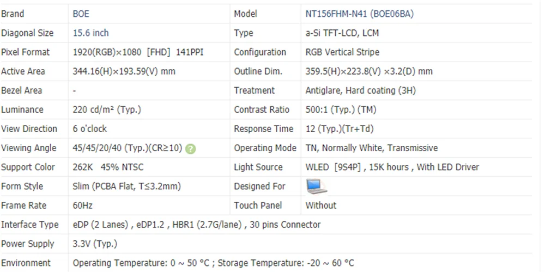Click the WLED light source description

[392, 167]
